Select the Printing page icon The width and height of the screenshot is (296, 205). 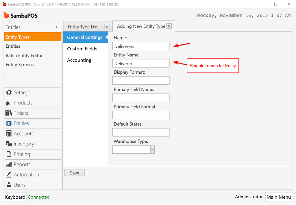point(9,154)
